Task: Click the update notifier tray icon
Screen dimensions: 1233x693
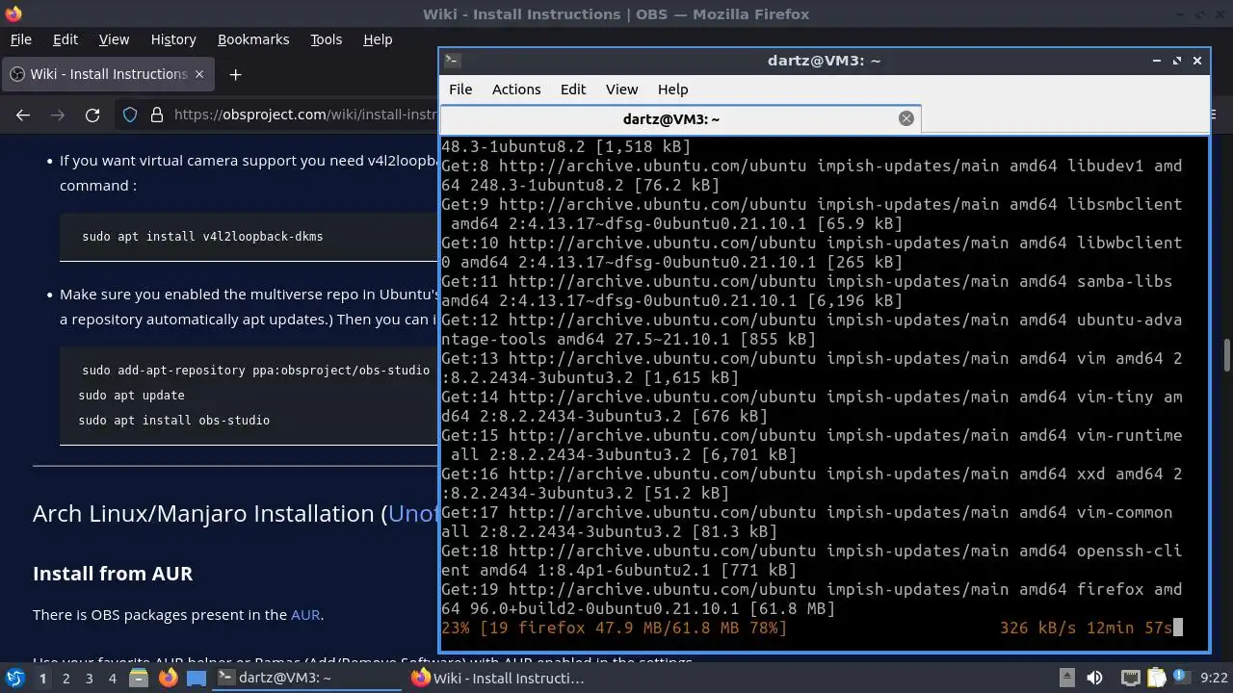Action: point(1182,678)
